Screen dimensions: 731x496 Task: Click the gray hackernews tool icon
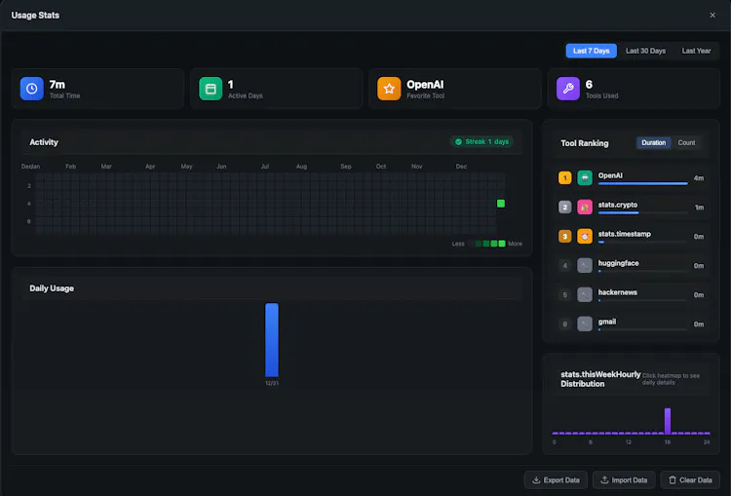[x=585, y=294]
